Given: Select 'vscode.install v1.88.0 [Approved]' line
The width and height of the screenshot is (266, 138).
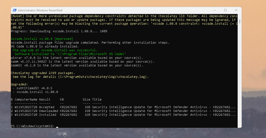Looking at the screenshot, I should pos(42,39).
